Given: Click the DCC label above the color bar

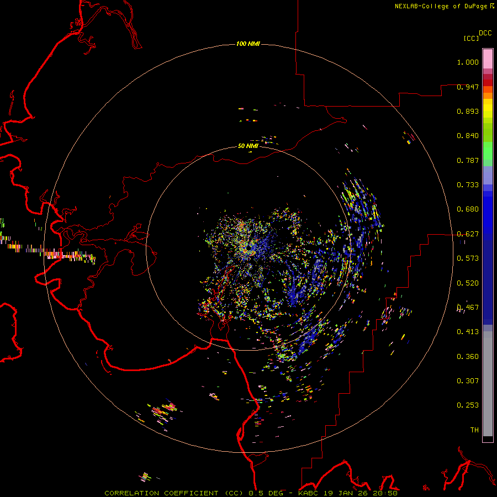Looking at the screenshot, I should 485,33.
